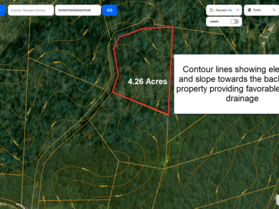Click the Parcels: On status text
Screen dimensions: 279x209
click(x=224, y=10)
